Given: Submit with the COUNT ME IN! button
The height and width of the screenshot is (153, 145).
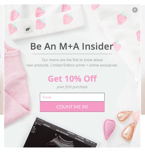Looking at the screenshot, I should [72, 107].
